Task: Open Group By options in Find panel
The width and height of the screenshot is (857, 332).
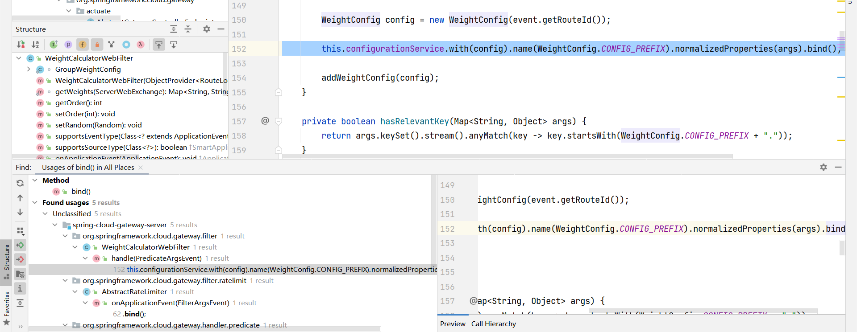Action: (x=20, y=231)
